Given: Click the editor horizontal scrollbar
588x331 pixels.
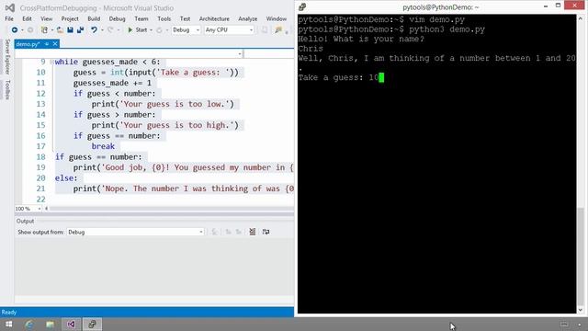Looking at the screenshot, I should tap(172, 209).
